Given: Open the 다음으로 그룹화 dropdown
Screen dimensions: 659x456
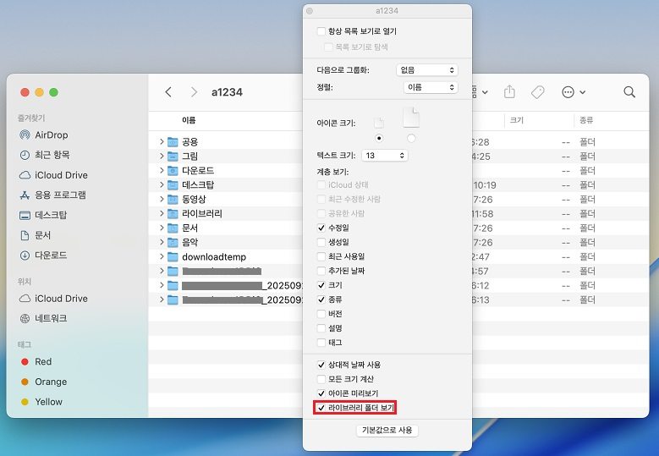Looking at the screenshot, I should (427, 70).
